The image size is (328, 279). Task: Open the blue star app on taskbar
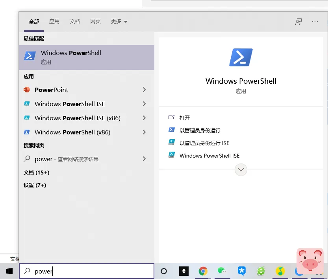coord(242,271)
